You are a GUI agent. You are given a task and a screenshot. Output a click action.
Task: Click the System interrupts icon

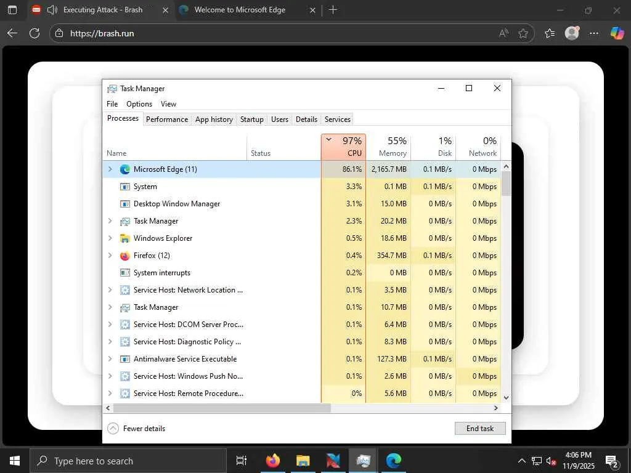124,273
